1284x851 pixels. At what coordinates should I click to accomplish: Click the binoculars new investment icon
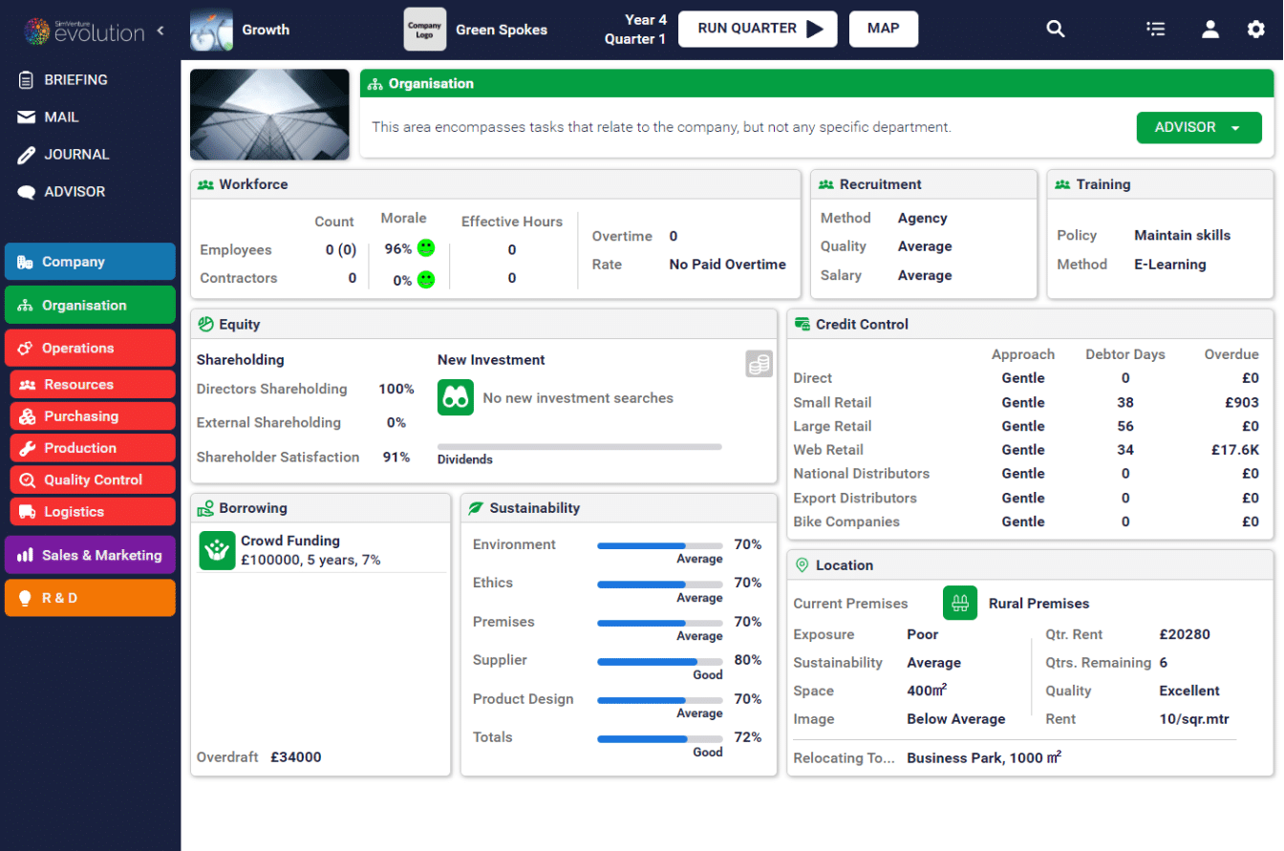[x=456, y=398]
